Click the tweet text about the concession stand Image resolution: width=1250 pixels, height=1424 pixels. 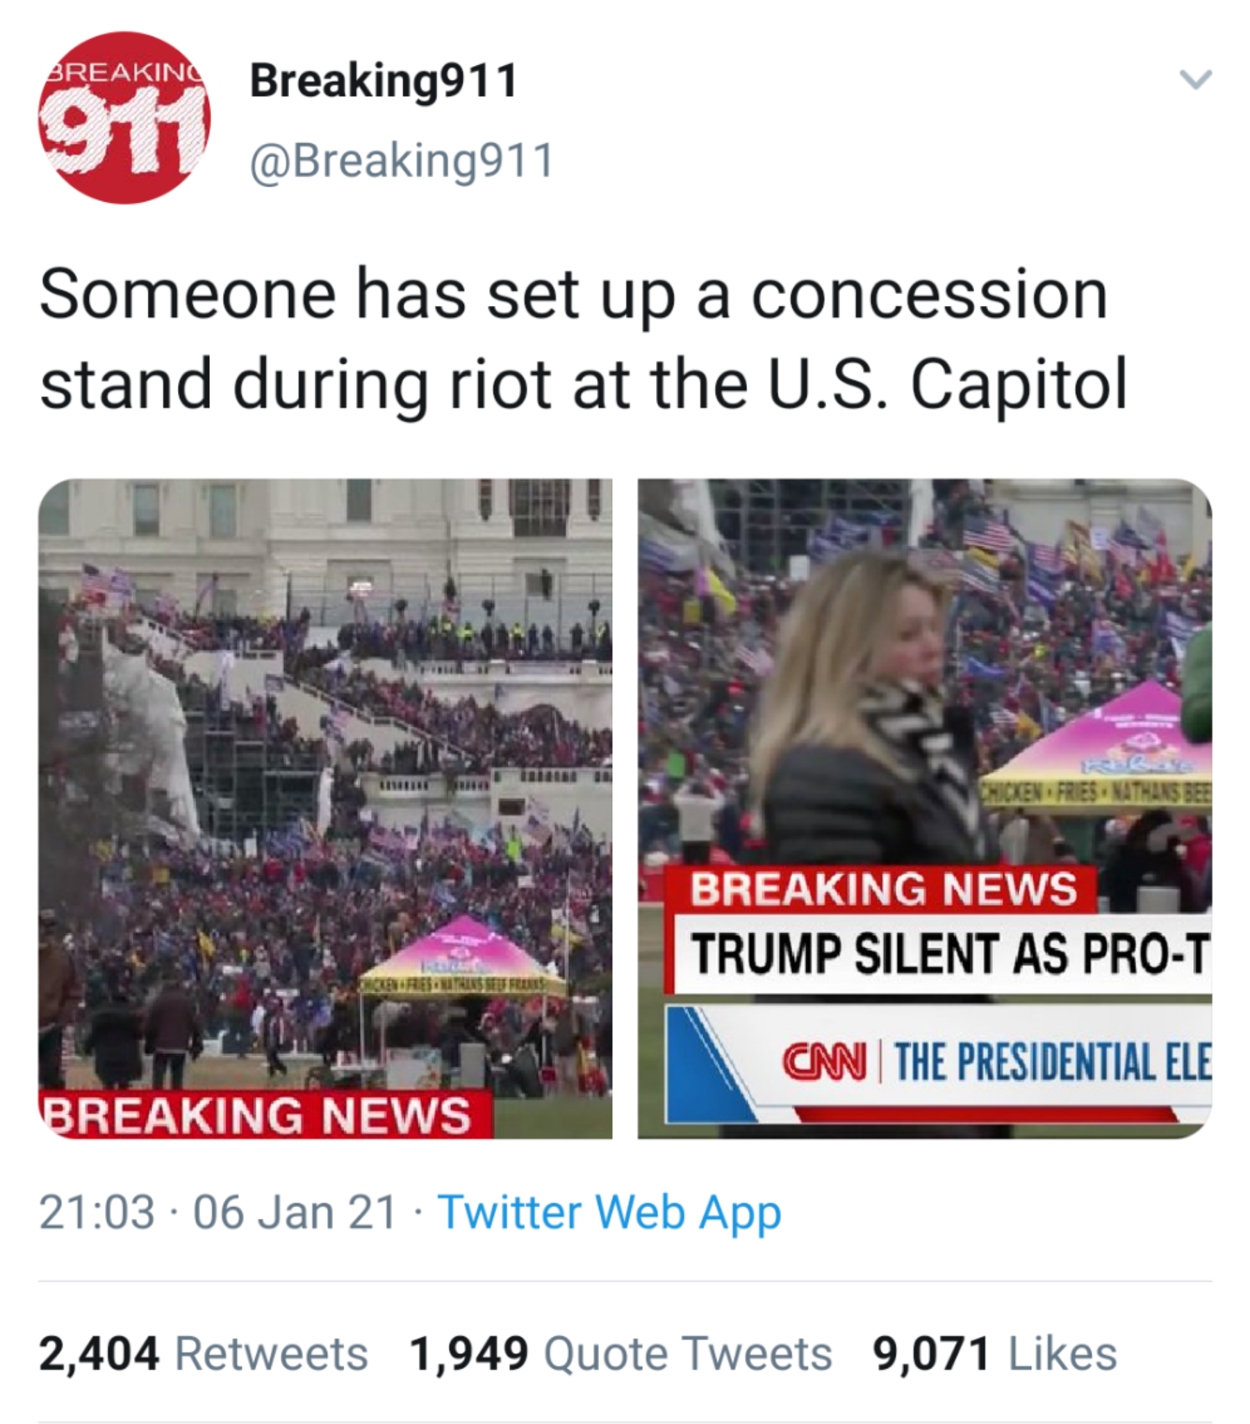tap(582, 339)
